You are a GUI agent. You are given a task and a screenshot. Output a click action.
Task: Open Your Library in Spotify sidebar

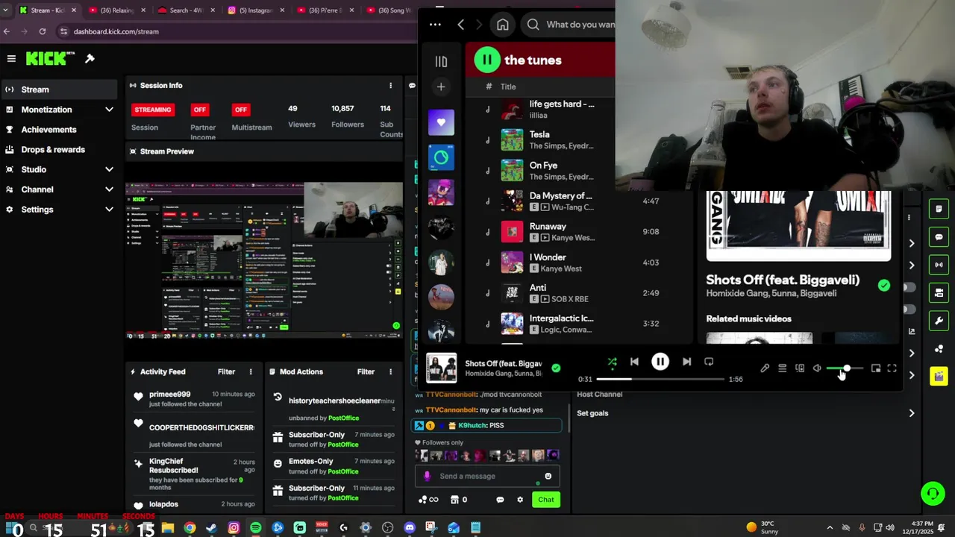(441, 61)
